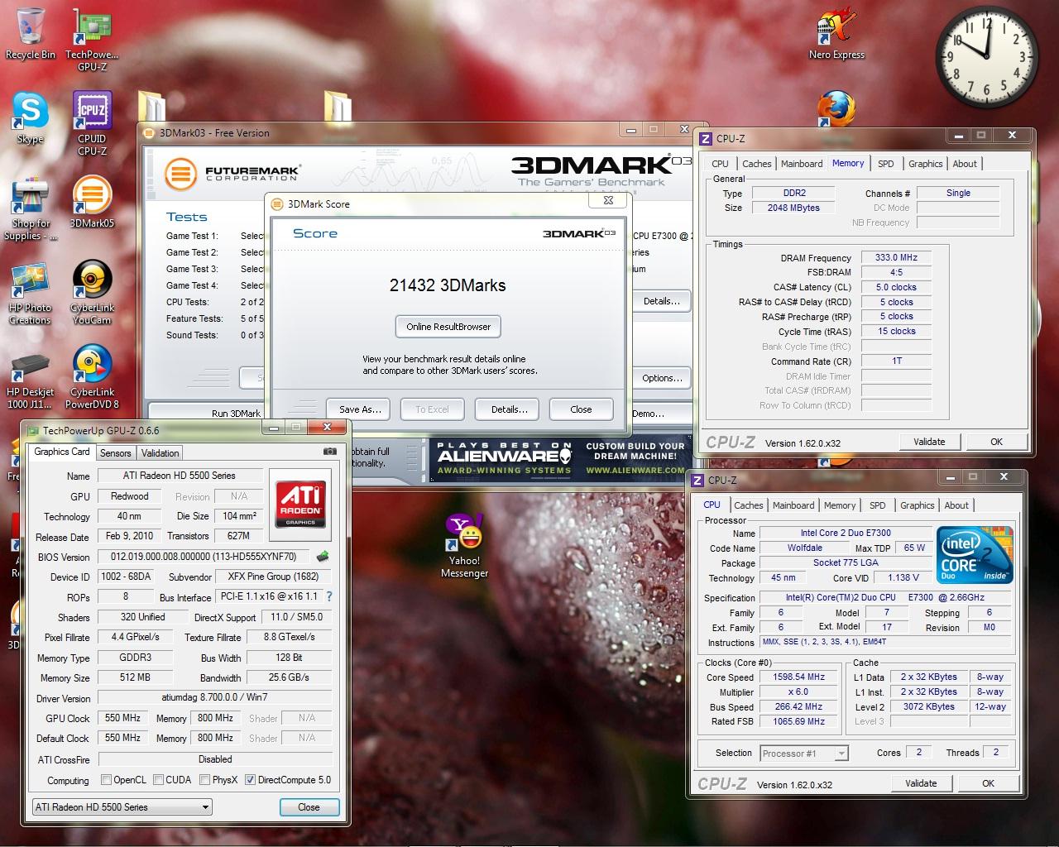Image resolution: width=1059 pixels, height=847 pixels.
Task: Click the Close button in GPU-Z
Action: point(309,807)
